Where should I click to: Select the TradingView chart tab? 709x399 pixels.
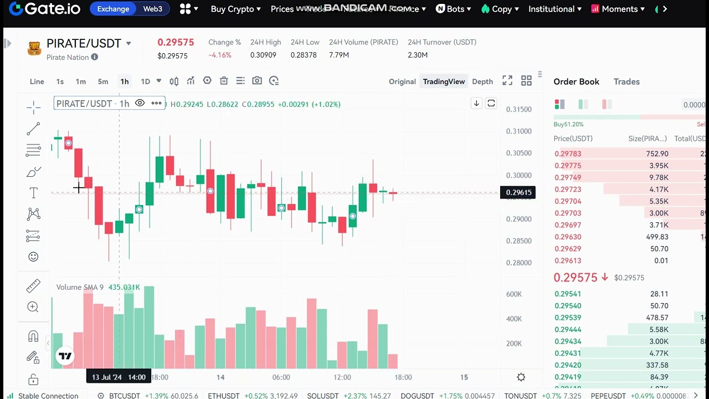coord(444,81)
